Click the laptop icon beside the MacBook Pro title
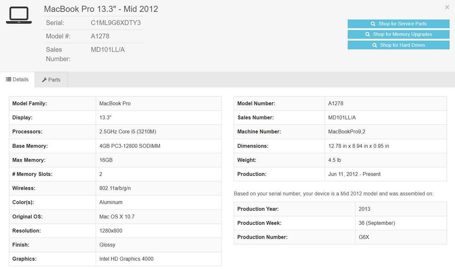 19,15
